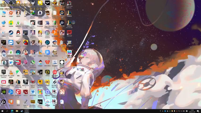Launch Logitech G HUB from desktop

click(x=4, y=102)
